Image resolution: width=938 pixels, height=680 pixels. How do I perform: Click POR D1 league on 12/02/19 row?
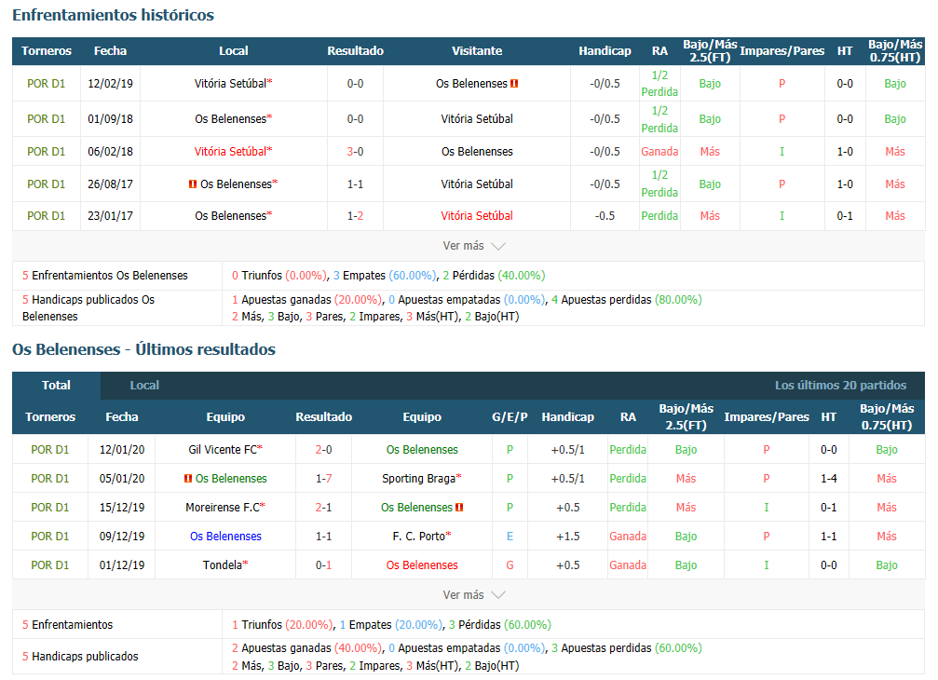pyautogui.click(x=46, y=84)
